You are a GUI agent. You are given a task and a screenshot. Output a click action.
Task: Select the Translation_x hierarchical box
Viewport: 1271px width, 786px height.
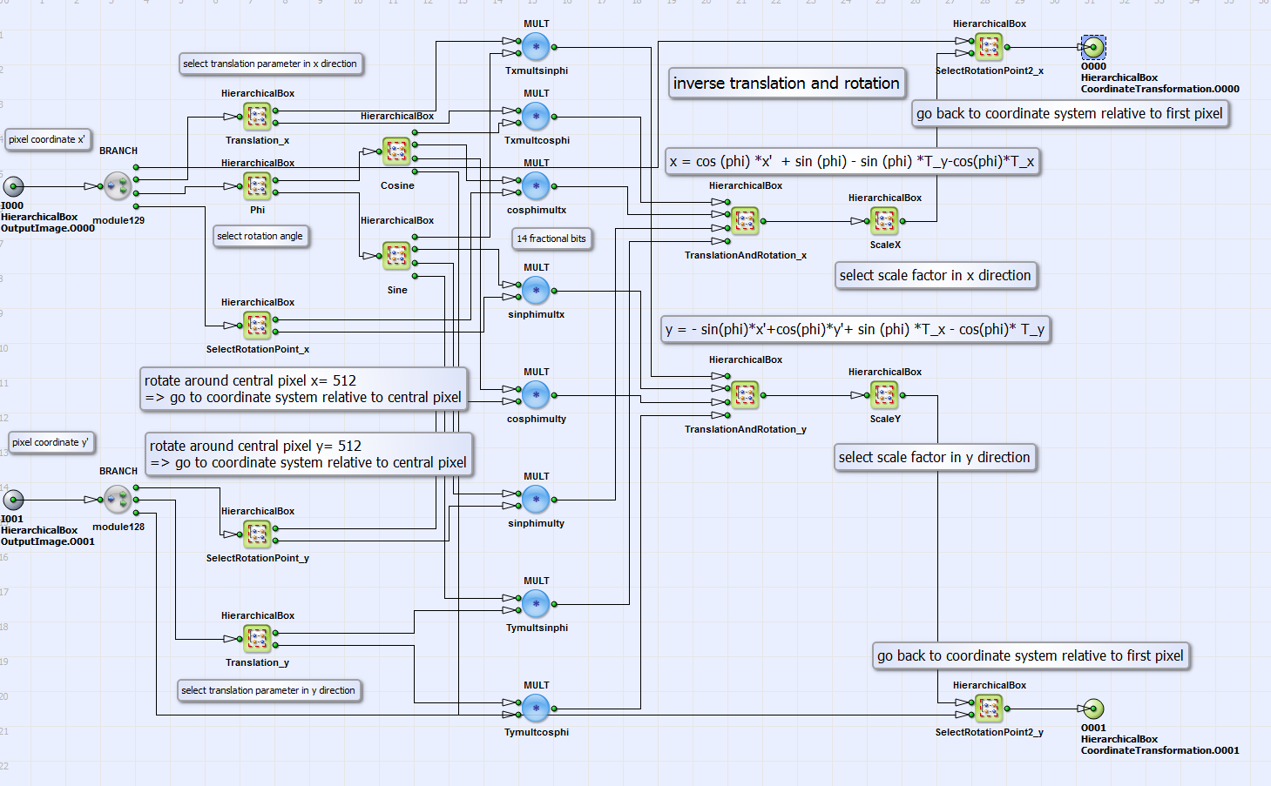pyautogui.click(x=257, y=116)
